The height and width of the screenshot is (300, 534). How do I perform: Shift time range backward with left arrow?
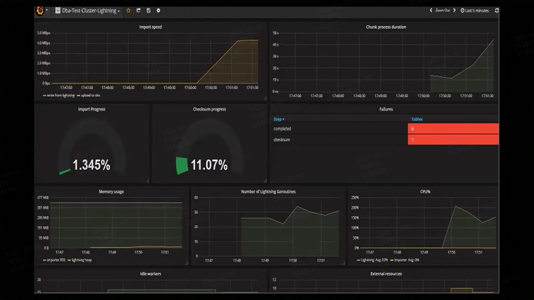click(431, 10)
